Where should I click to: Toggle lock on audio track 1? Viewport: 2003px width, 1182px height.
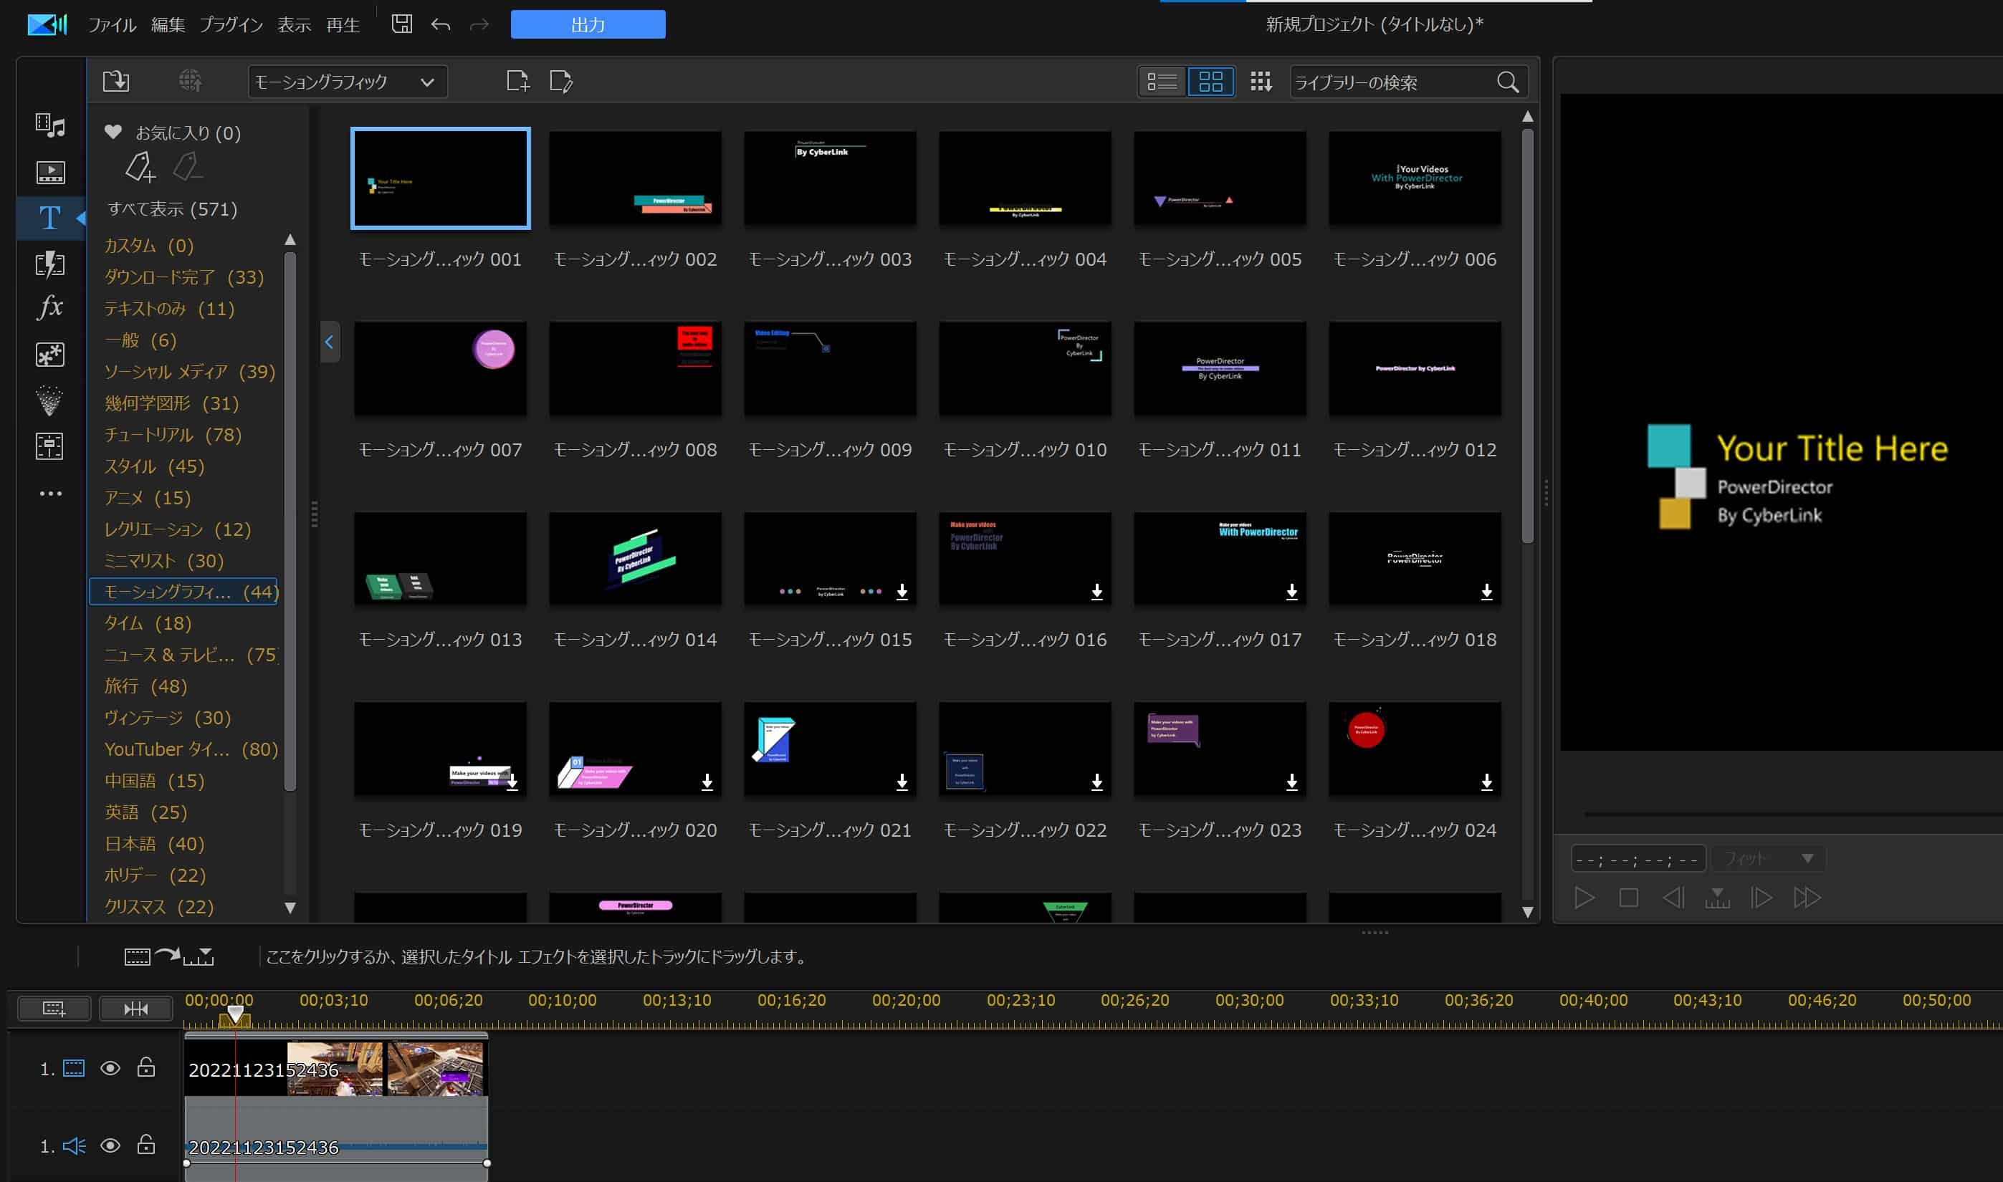pos(145,1145)
